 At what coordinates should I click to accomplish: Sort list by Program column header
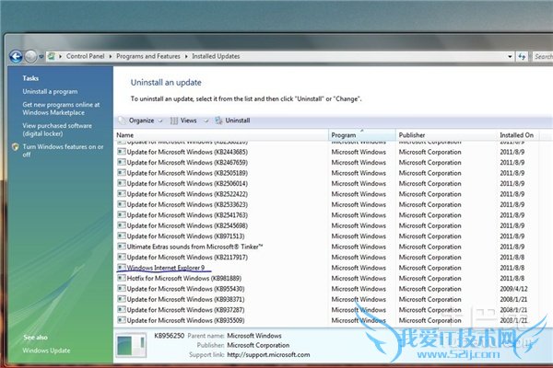click(362, 135)
